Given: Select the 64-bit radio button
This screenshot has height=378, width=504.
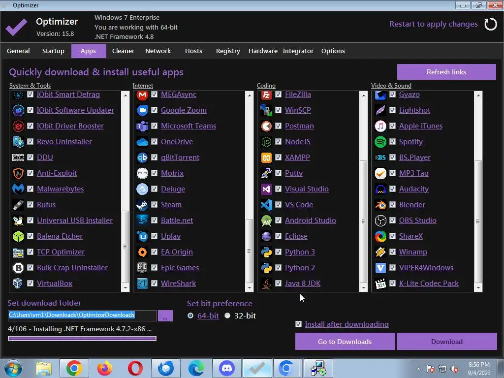Looking at the screenshot, I should tap(190, 315).
